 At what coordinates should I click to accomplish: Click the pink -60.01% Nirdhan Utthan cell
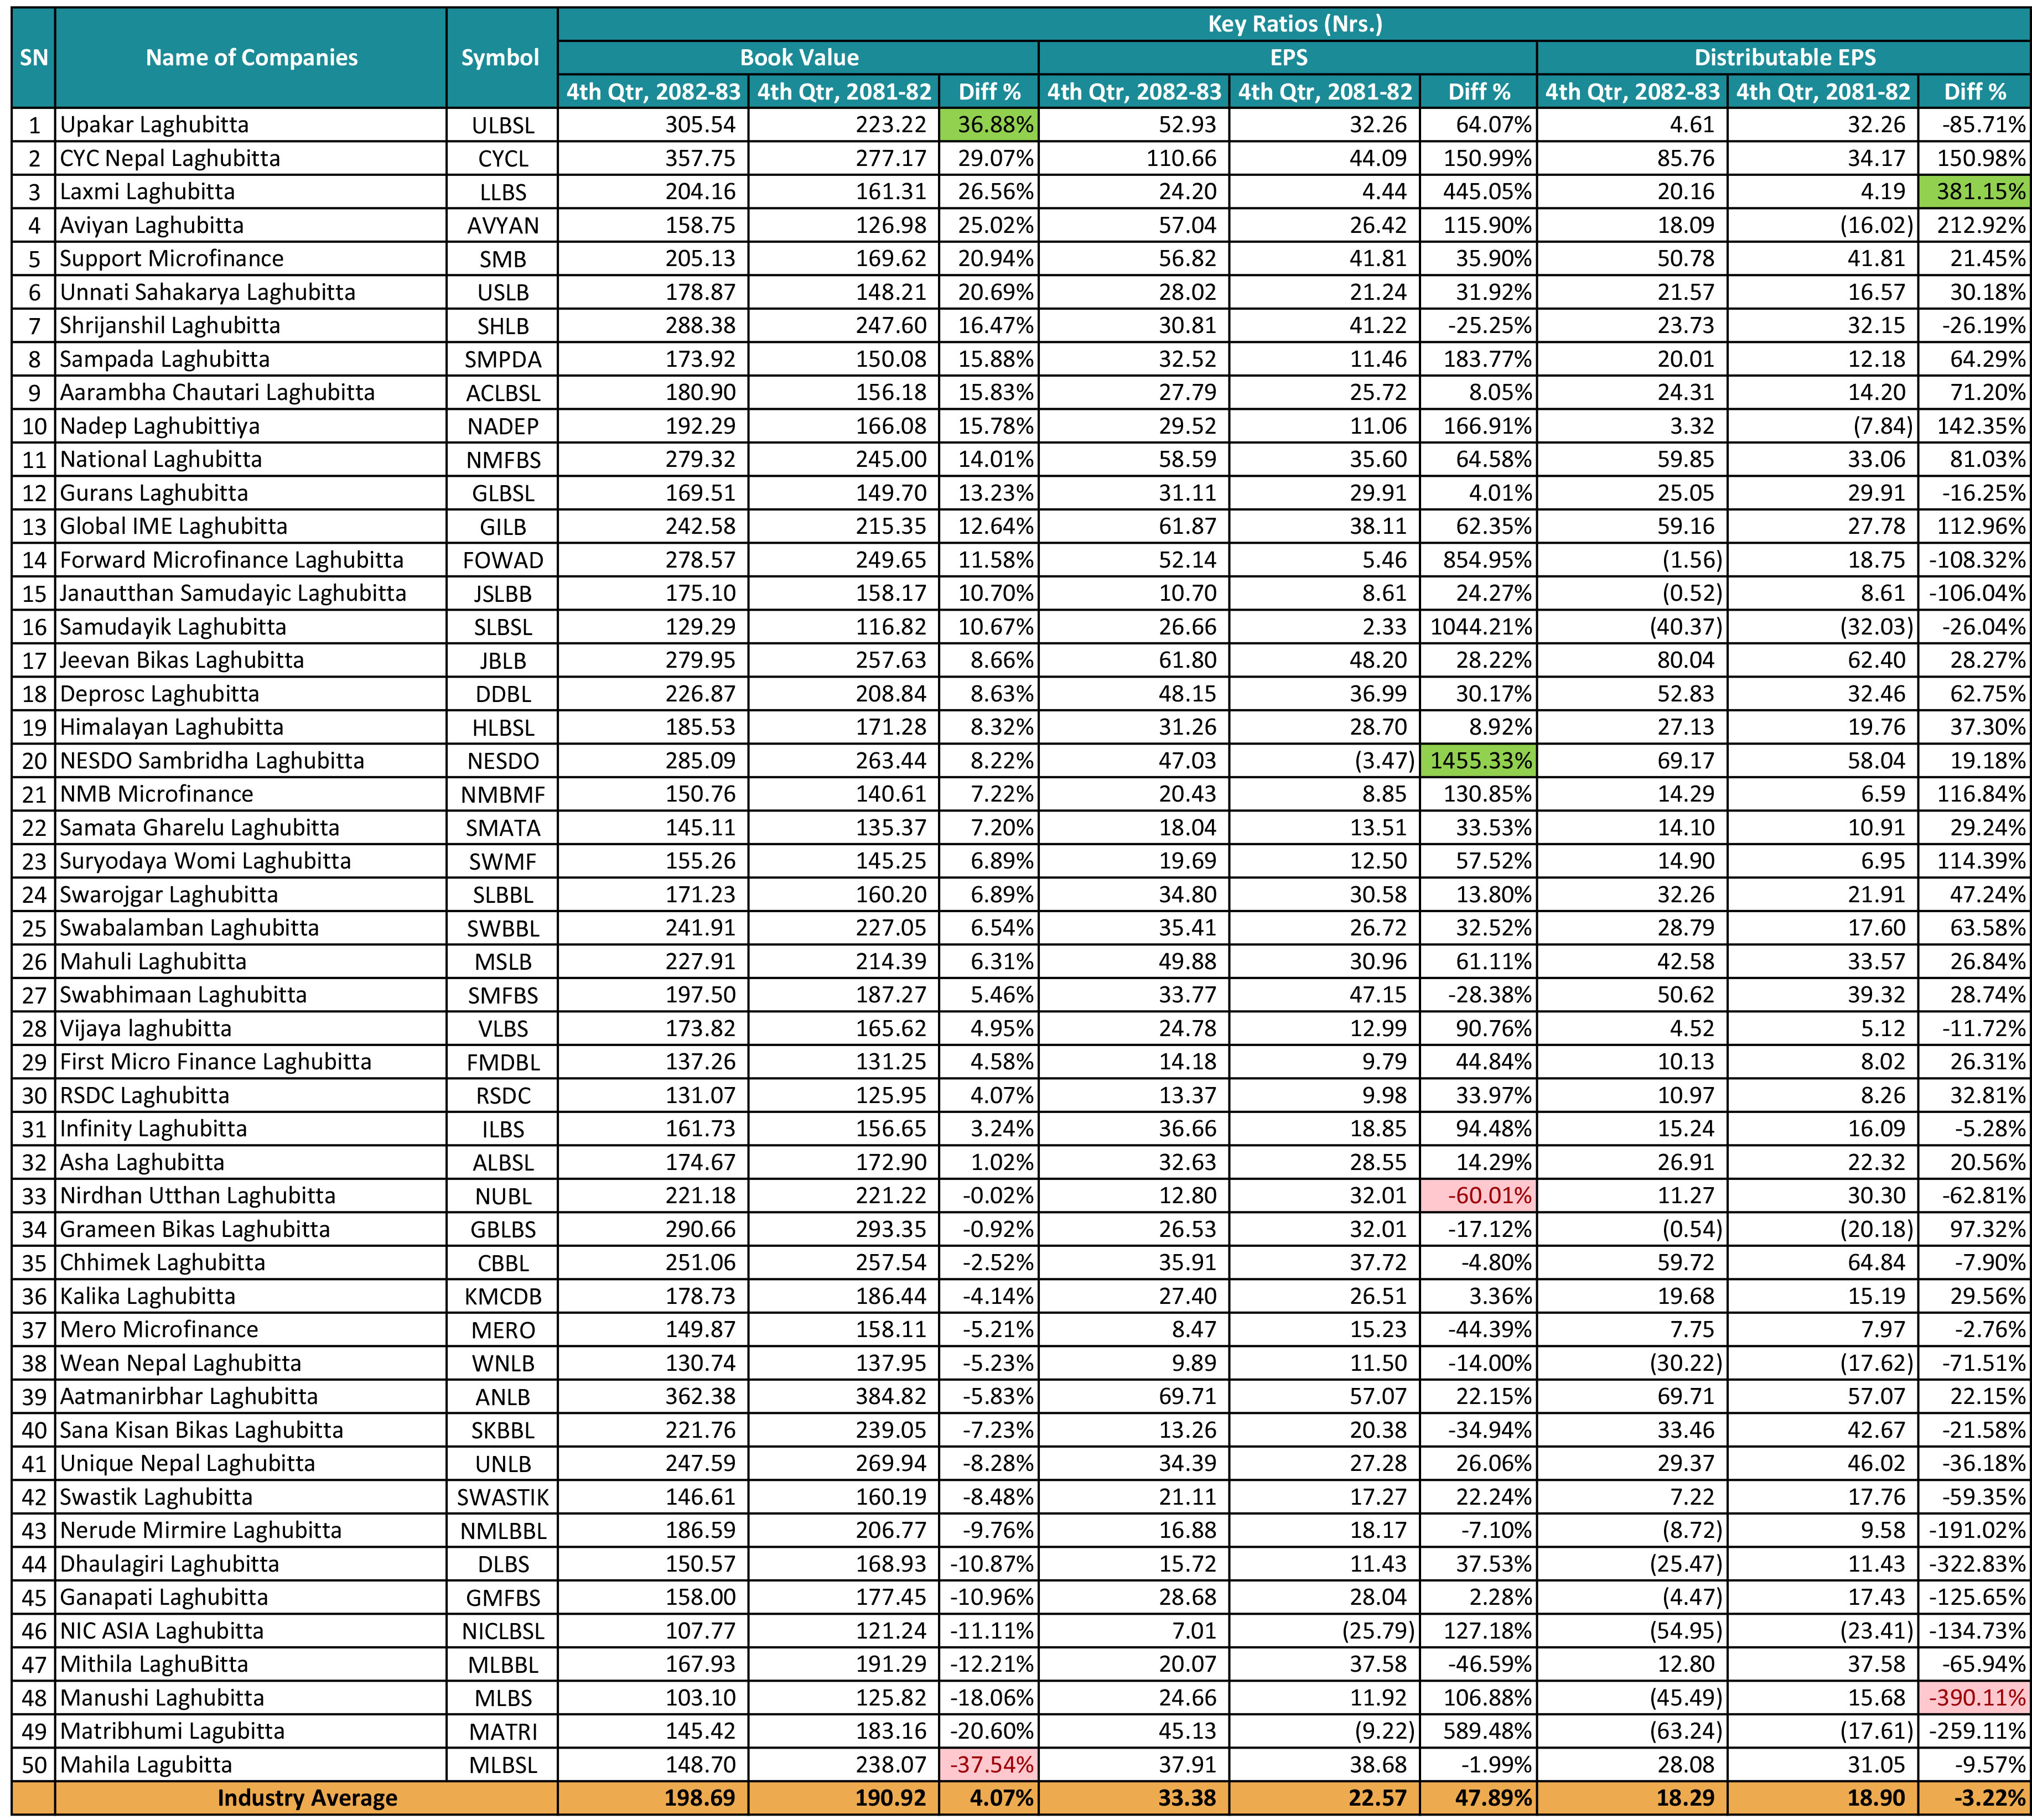(x=1478, y=1196)
